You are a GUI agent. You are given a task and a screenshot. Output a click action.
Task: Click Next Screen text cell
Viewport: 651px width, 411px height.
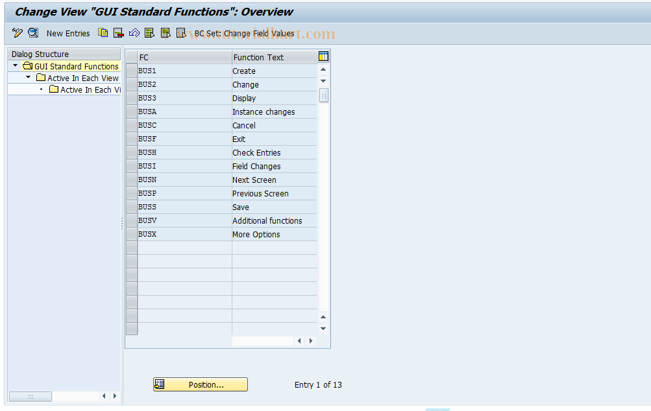pyautogui.click(x=275, y=180)
